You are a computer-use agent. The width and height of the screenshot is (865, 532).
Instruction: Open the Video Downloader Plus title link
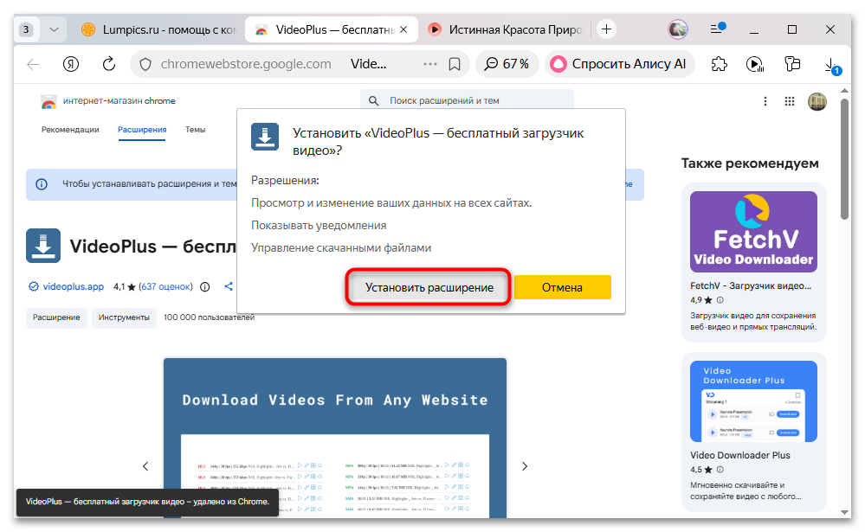pos(739,455)
